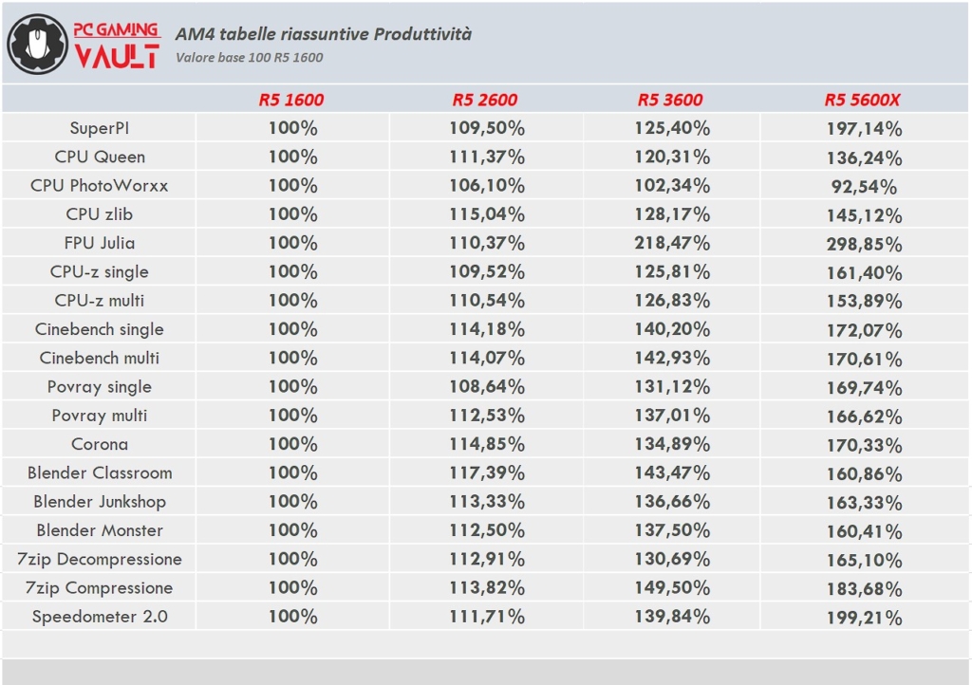Viewport: 972px width, 685px height.
Task: Select the R5 1600 column header
Action: coord(291,100)
